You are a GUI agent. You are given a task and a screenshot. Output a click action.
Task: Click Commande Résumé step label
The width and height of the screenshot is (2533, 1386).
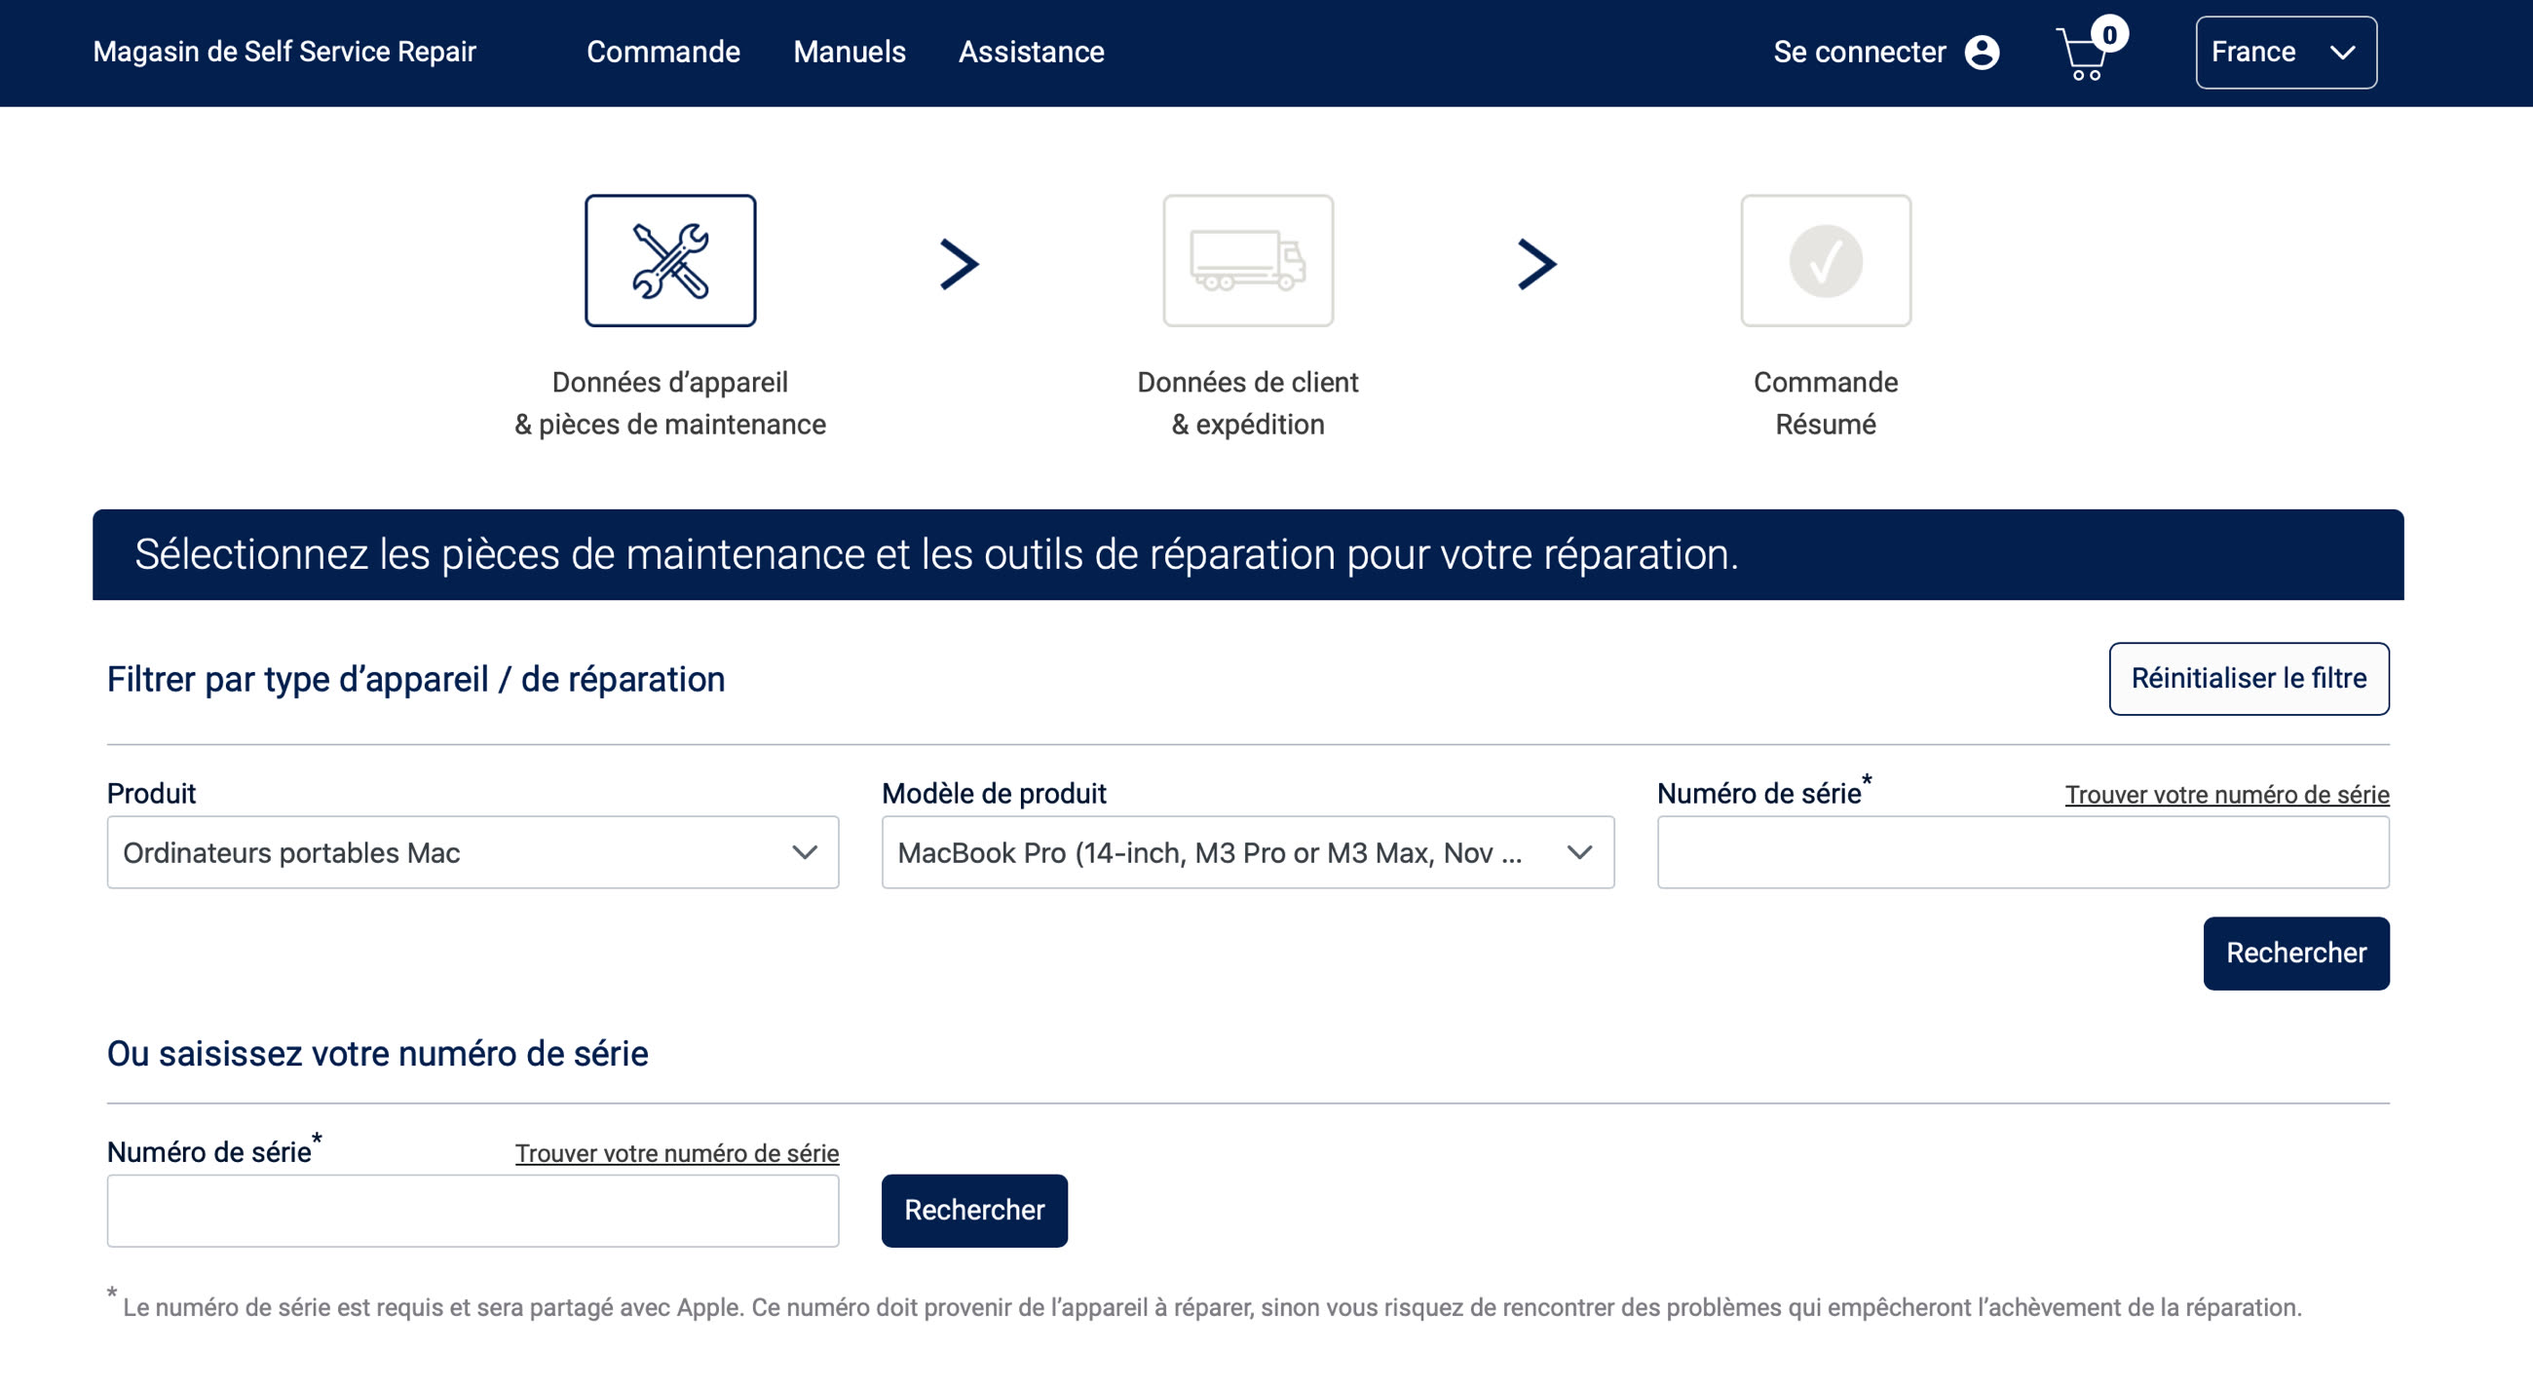(1826, 403)
